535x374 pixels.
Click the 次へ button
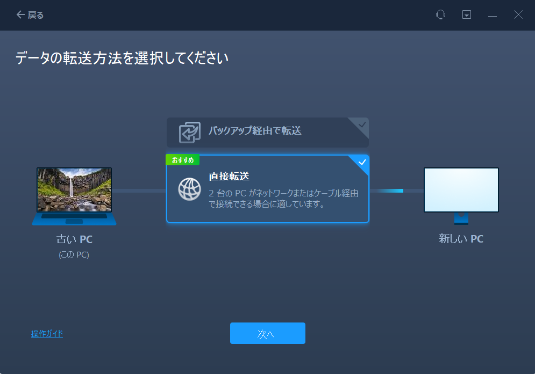(x=268, y=333)
